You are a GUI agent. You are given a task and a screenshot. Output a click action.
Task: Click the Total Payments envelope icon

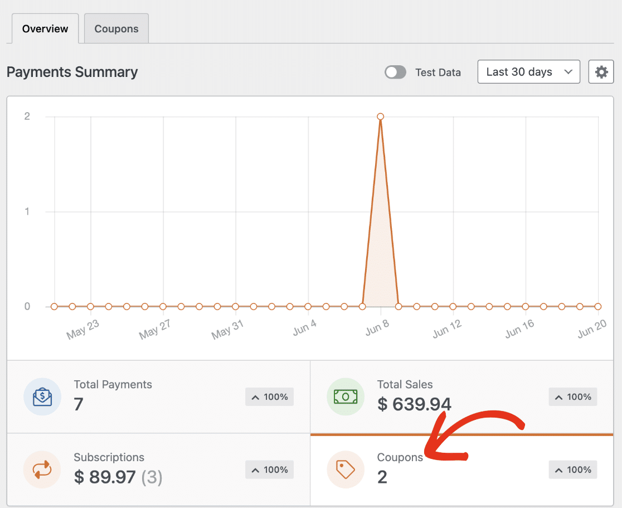point(42,396)
